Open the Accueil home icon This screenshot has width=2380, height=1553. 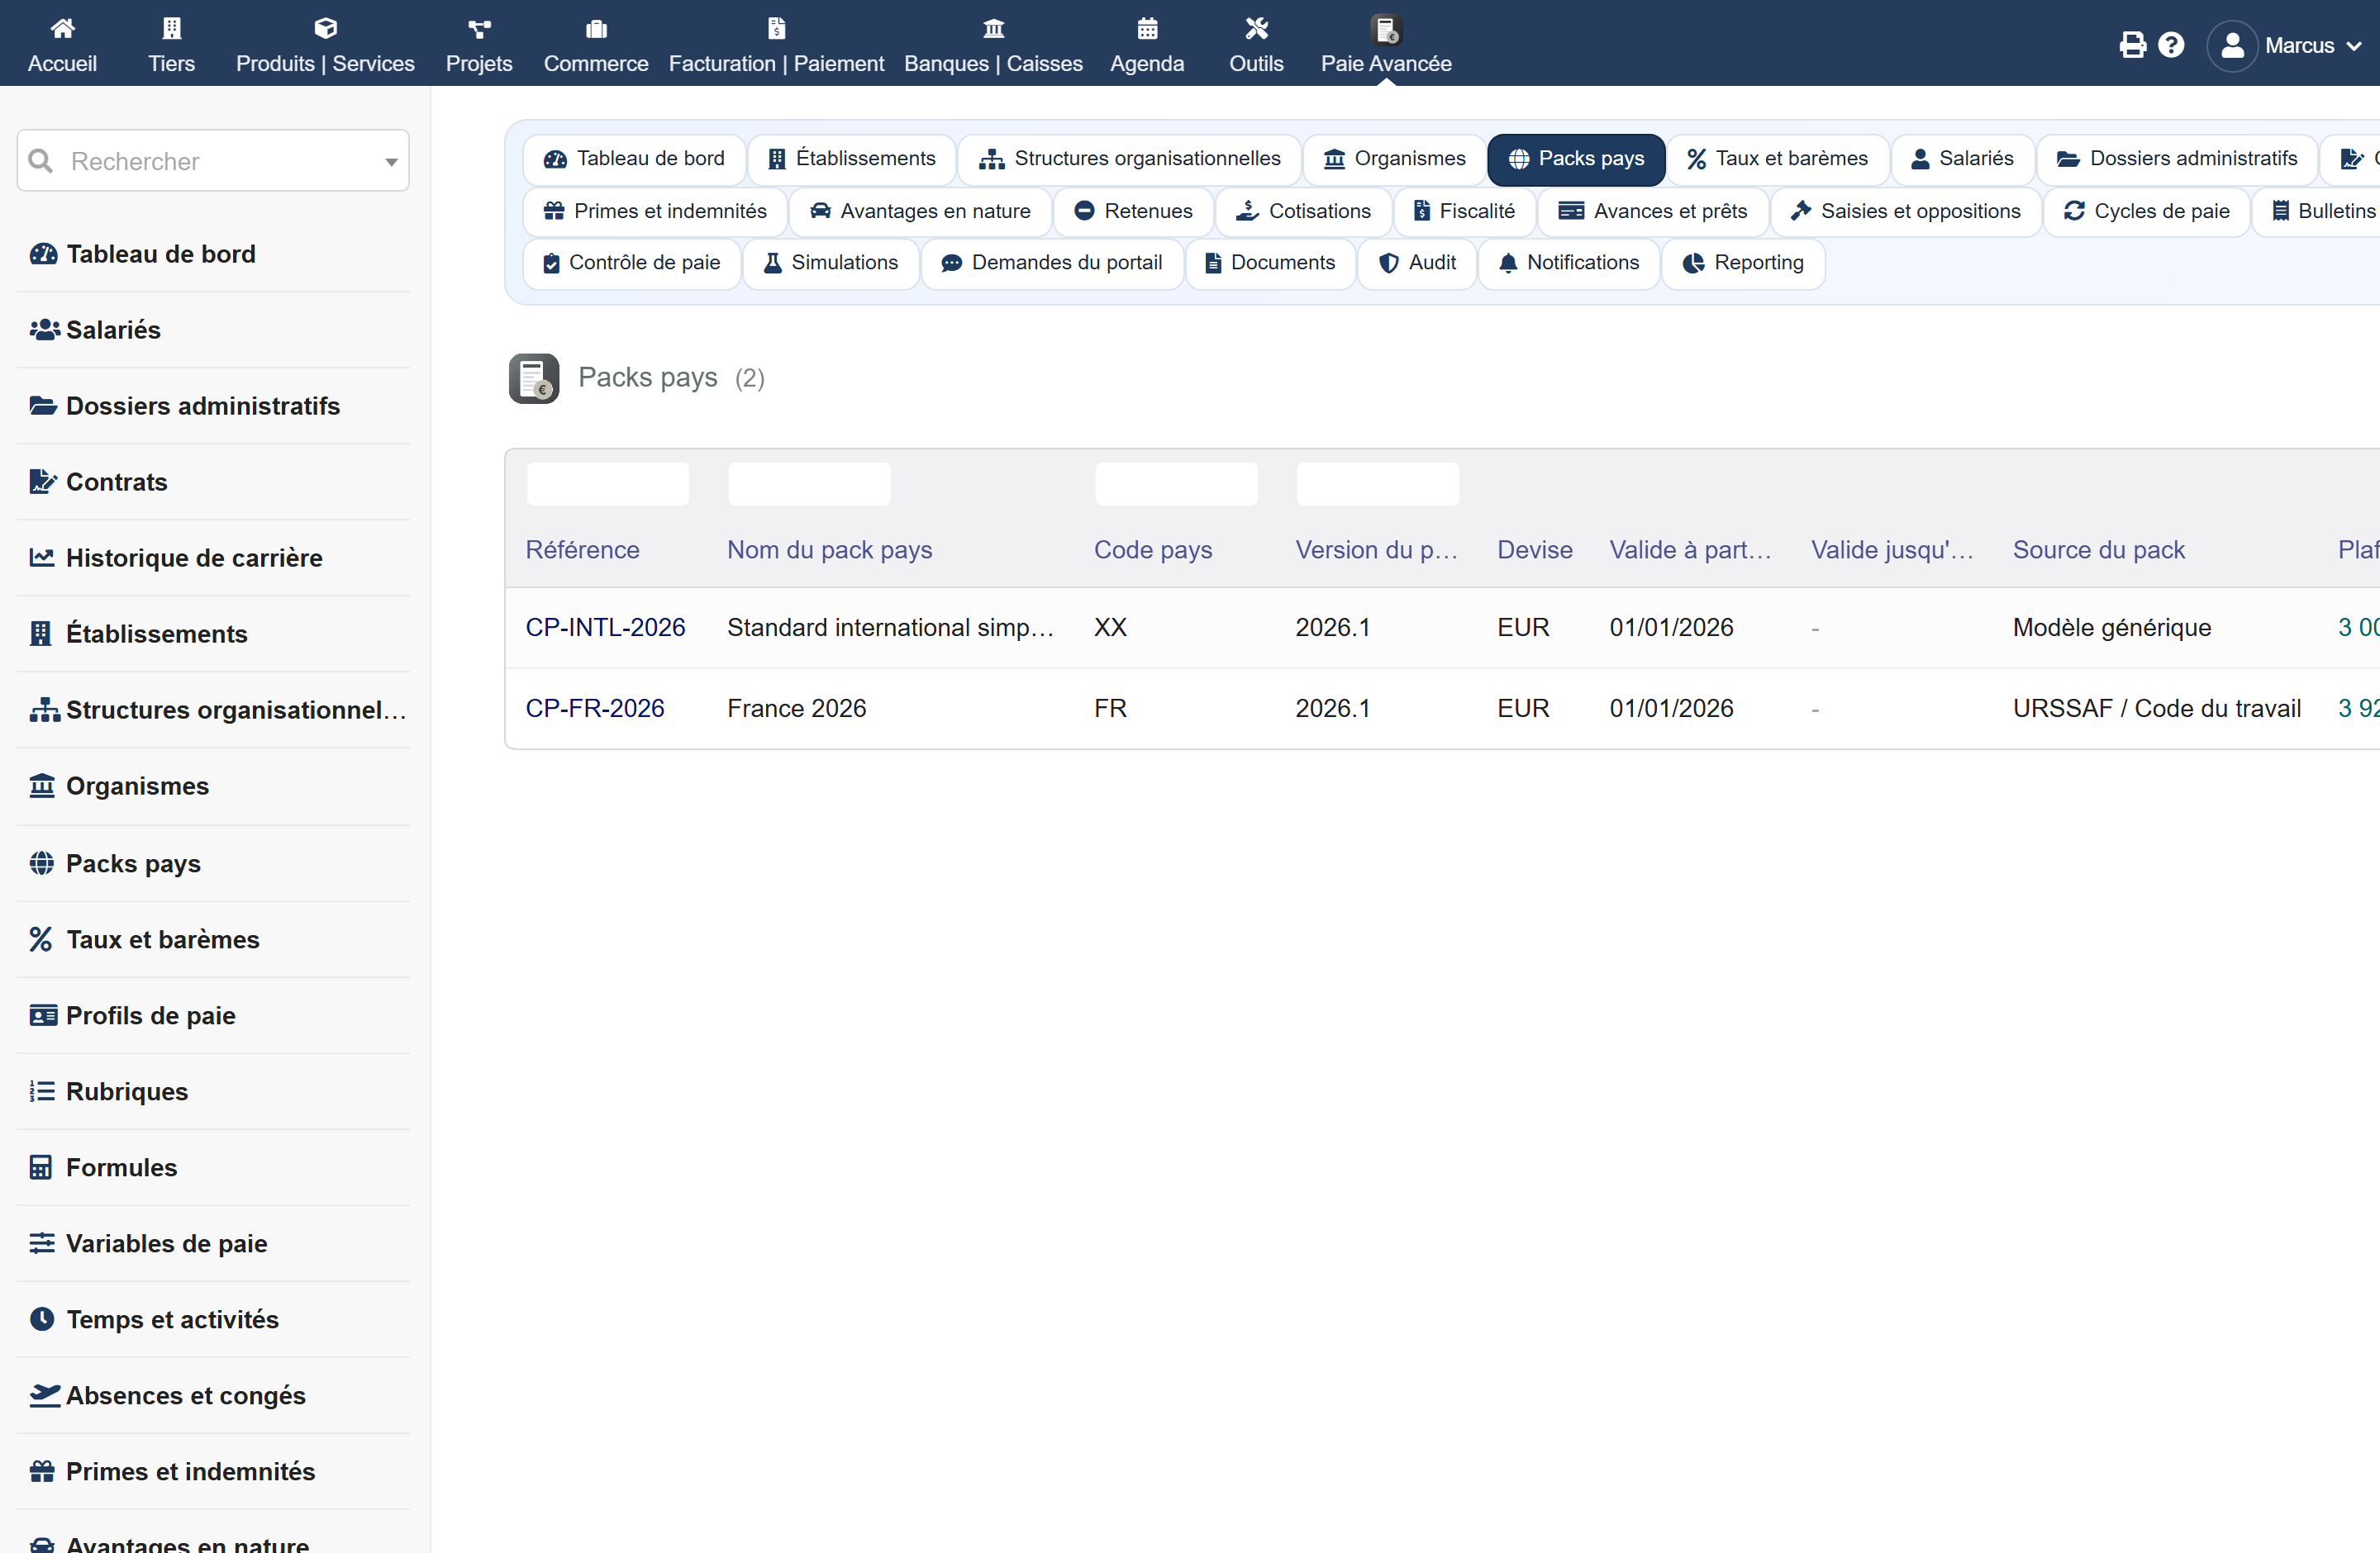(x=62, y=28)
